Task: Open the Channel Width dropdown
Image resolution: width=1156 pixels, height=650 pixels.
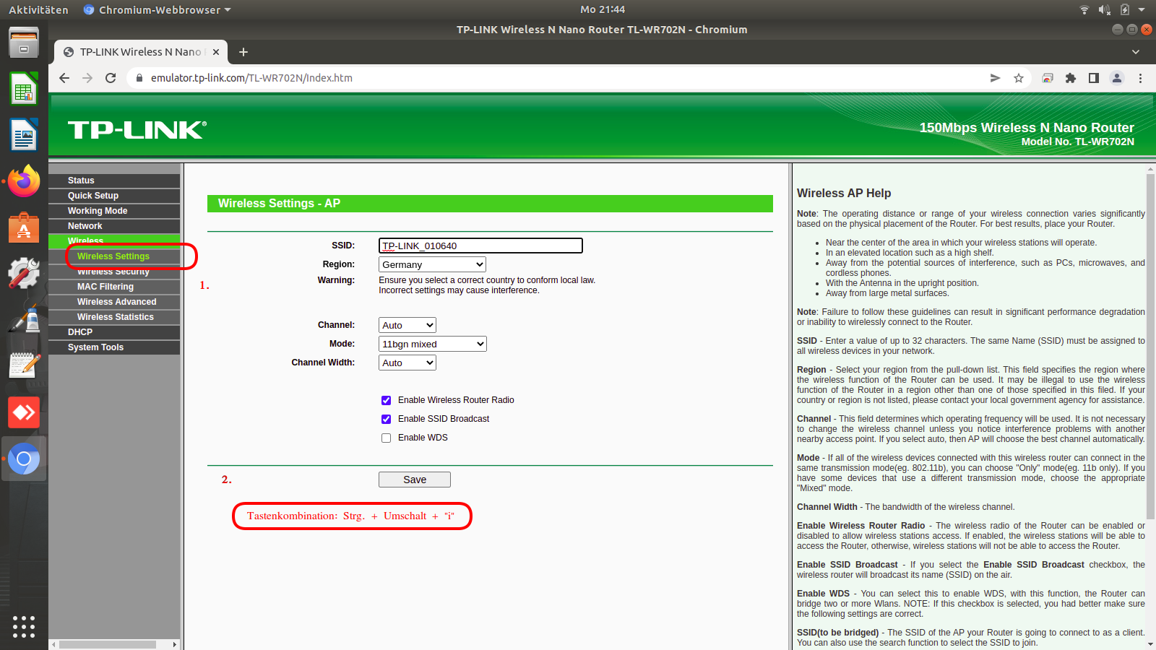Action: tap(407, 363)
